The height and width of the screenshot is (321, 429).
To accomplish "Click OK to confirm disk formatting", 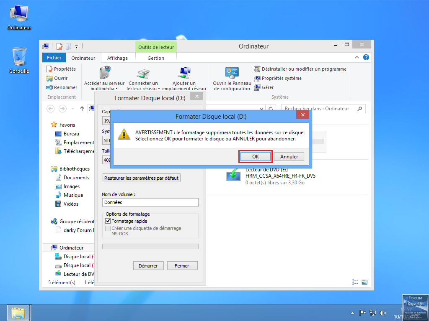I will [256, 157].
